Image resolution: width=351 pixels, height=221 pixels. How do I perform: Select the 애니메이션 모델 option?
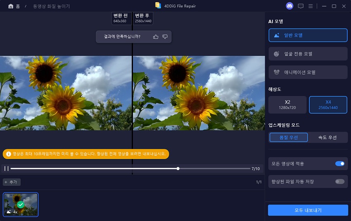[x=308, y=72]
